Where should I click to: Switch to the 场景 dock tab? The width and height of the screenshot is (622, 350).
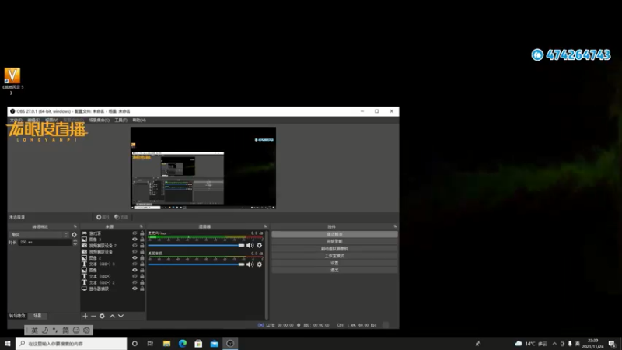click(37, 316)
